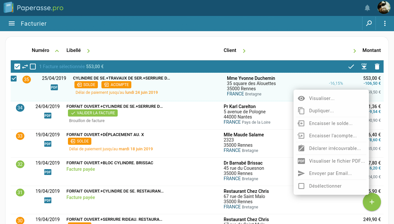Choose Dupliquer from the context menu
The width and height of the screenshot is (394, 224).
[322, 111]
